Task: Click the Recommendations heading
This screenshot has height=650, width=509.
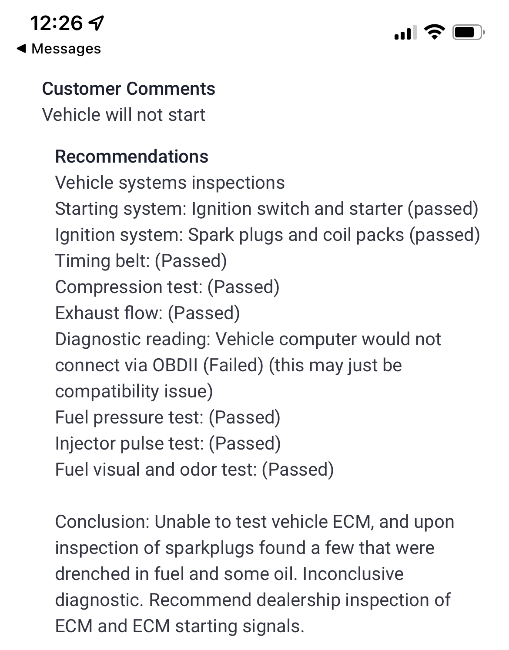Action: (131, 157)
